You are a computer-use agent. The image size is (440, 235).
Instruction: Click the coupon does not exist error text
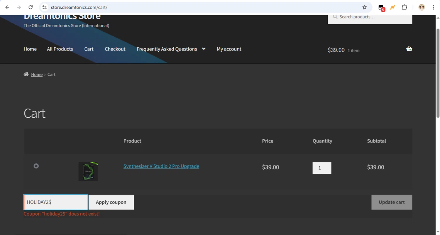pos(62,214)
